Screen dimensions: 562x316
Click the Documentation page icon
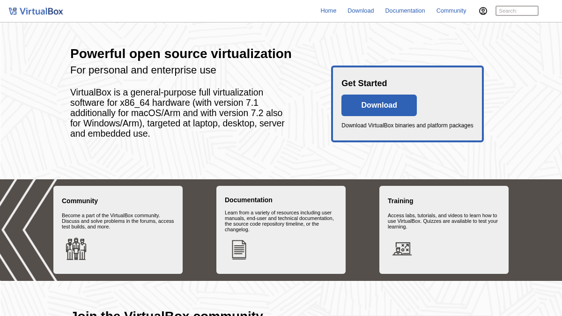click(x=239, y=250)
